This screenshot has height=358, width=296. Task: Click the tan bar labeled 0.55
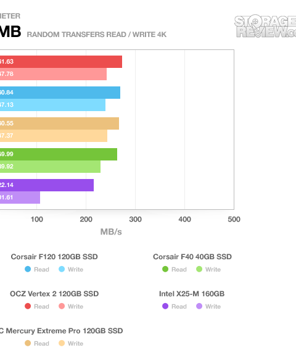[x=59, y=123]
